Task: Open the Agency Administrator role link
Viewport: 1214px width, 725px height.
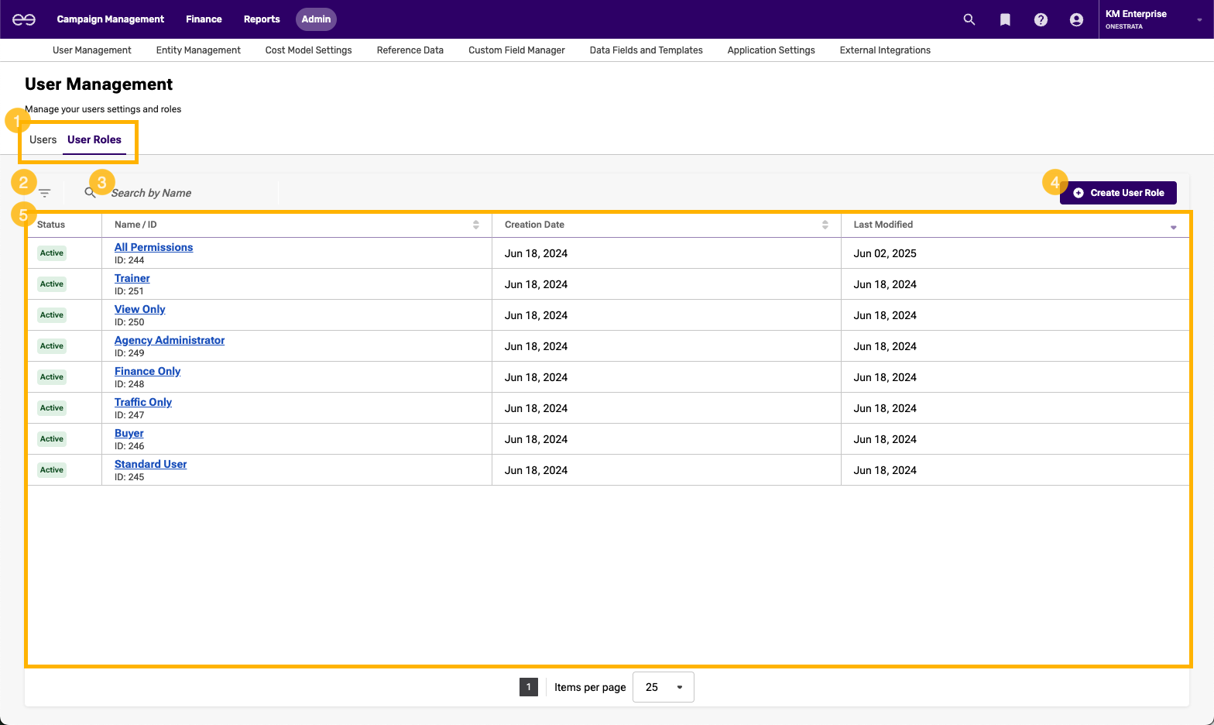Action: [x=170, y=340]
